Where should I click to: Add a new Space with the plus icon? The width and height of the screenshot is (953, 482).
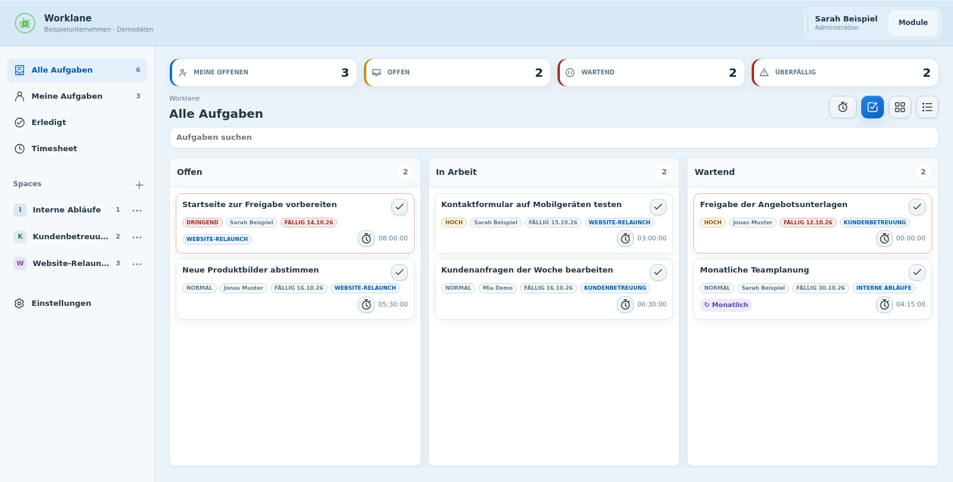[x=139, y=185]
